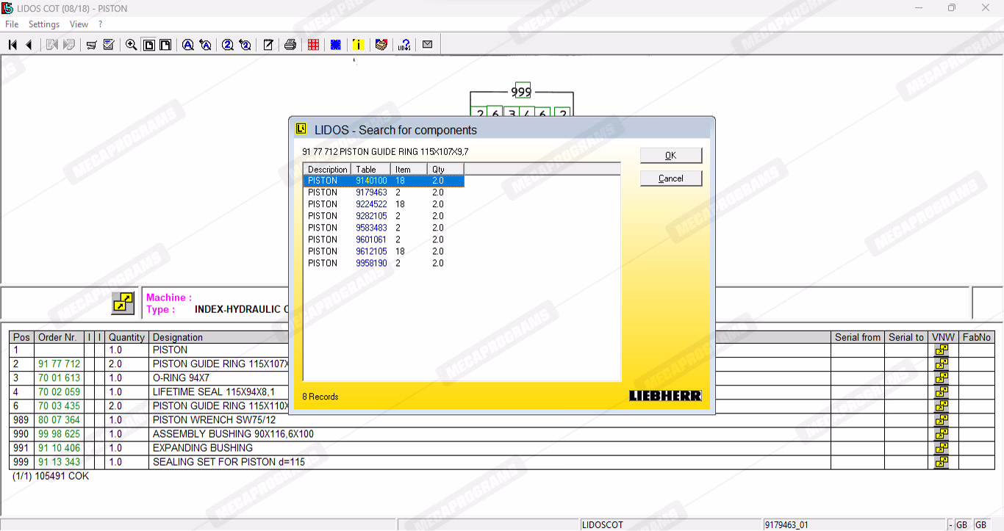Select the magnifier zoom tool
The width and height of the screenshot is (1004, 531).
(x=131, y=45)
